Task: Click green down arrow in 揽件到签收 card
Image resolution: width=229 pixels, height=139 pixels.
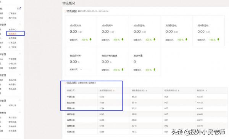Action: (x=218, y=39)
